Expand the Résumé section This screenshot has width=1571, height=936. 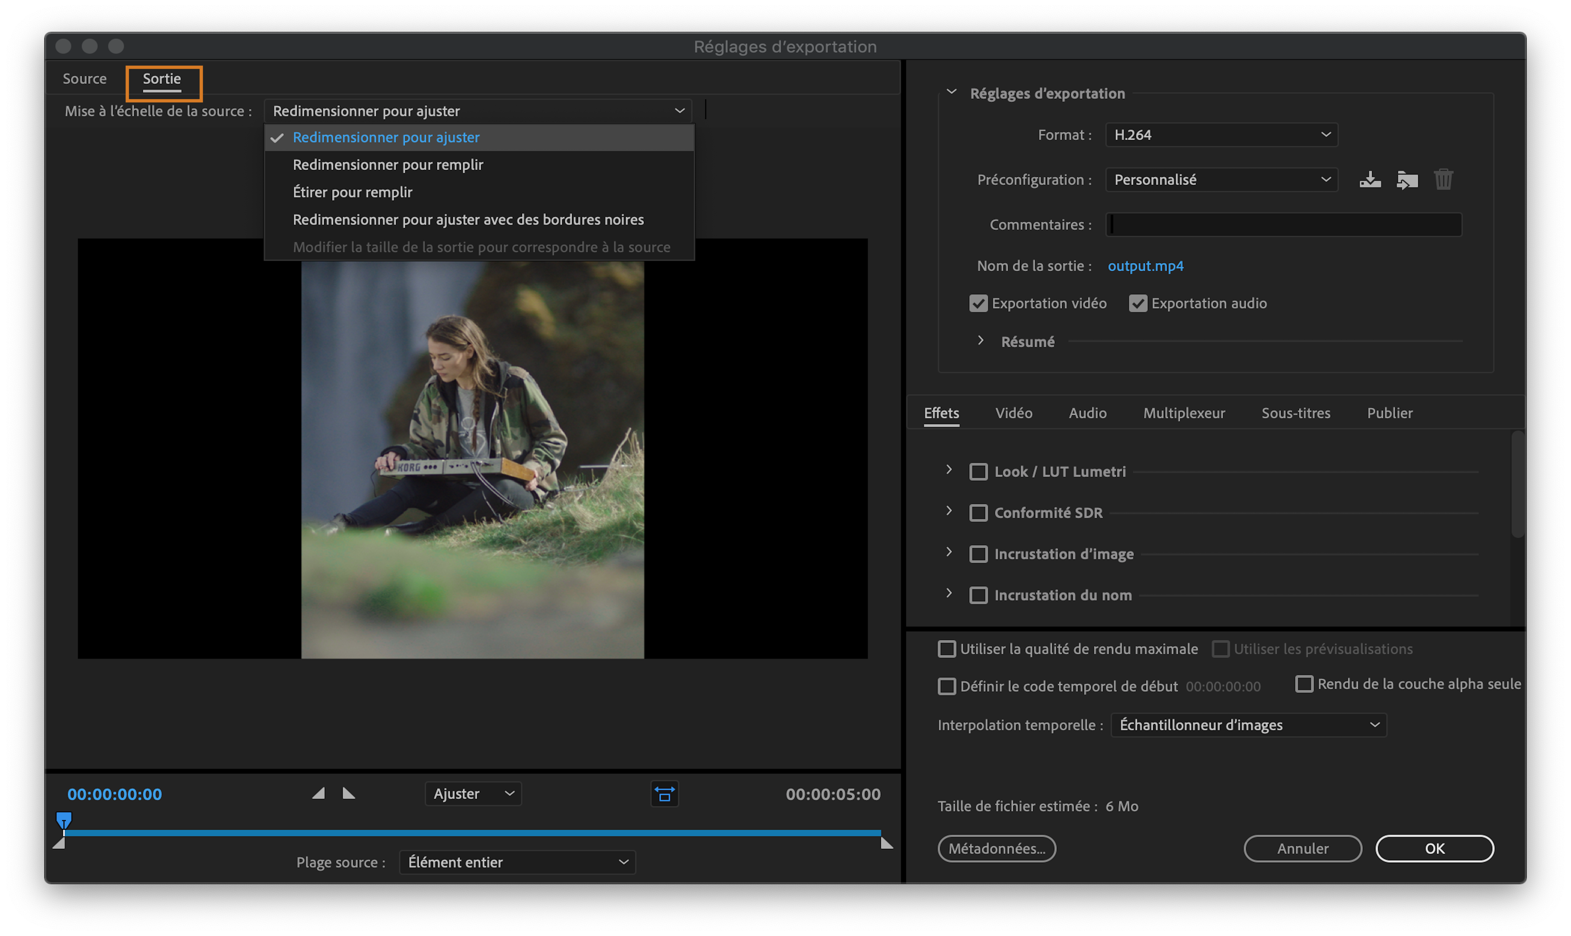981,341
